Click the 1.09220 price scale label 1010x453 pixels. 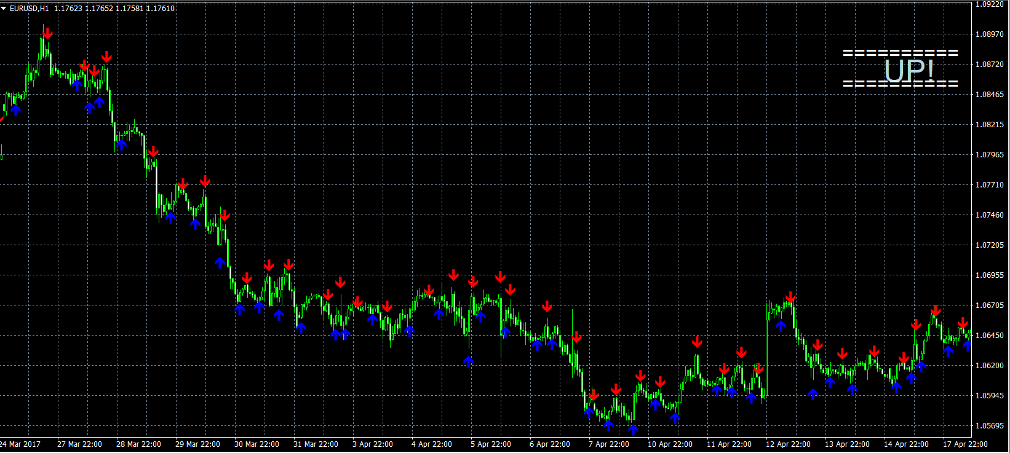pyautogui.click(x=990, y=4)
